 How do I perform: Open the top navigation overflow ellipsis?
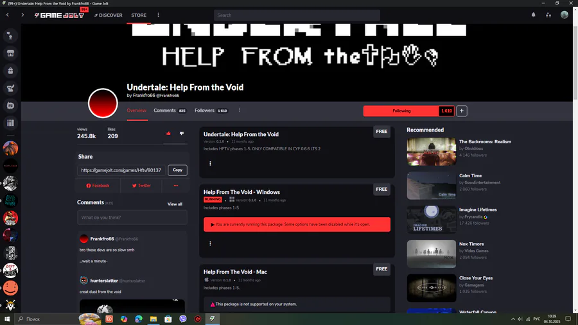pos(158,15)
